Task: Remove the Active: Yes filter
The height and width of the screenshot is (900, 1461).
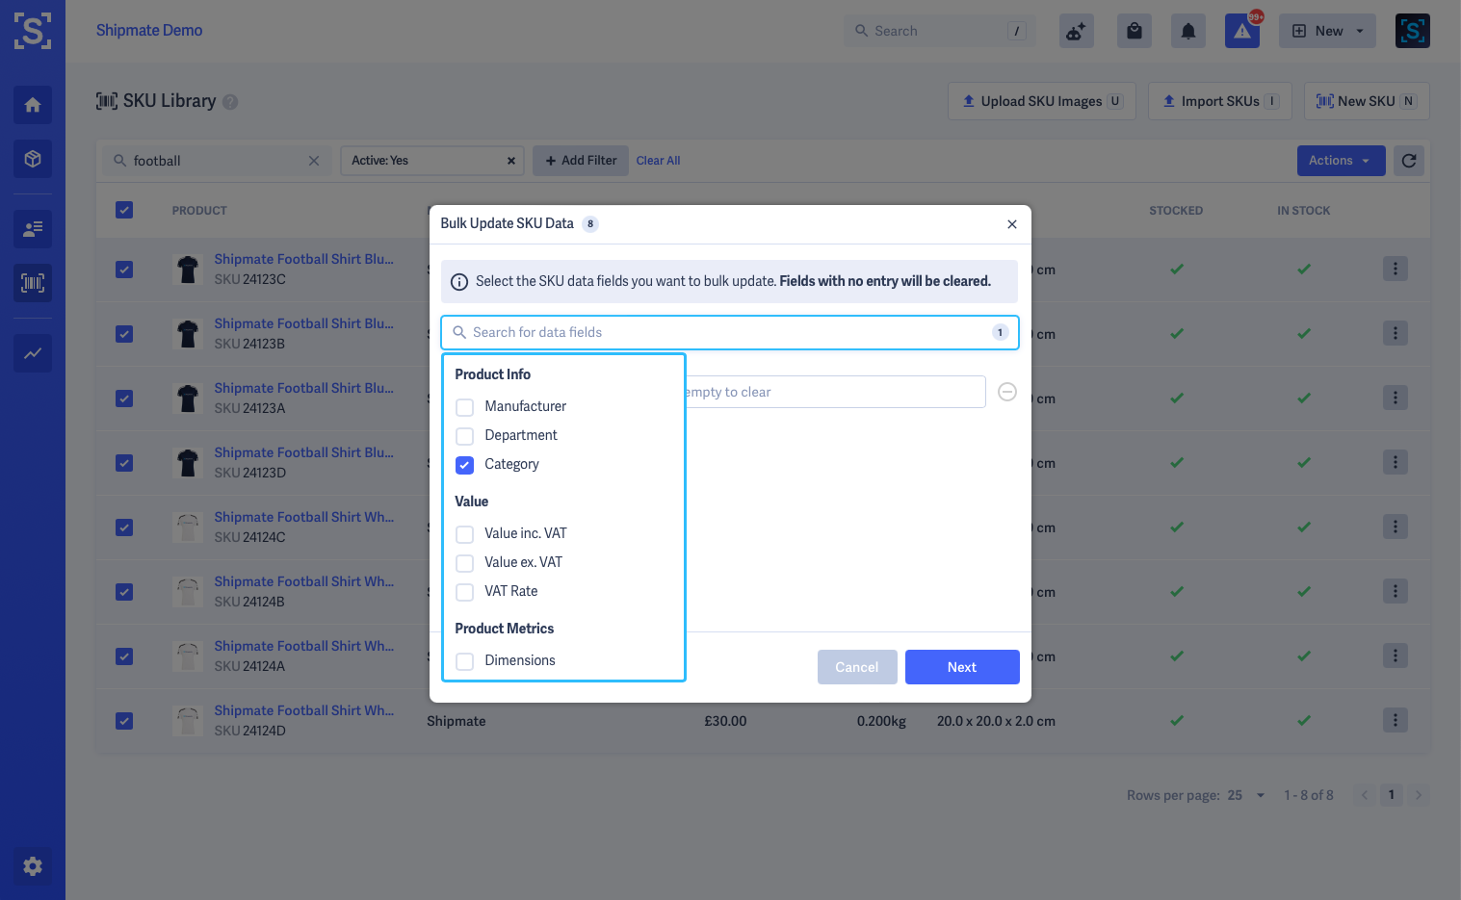Action: (x=511, y=161)
